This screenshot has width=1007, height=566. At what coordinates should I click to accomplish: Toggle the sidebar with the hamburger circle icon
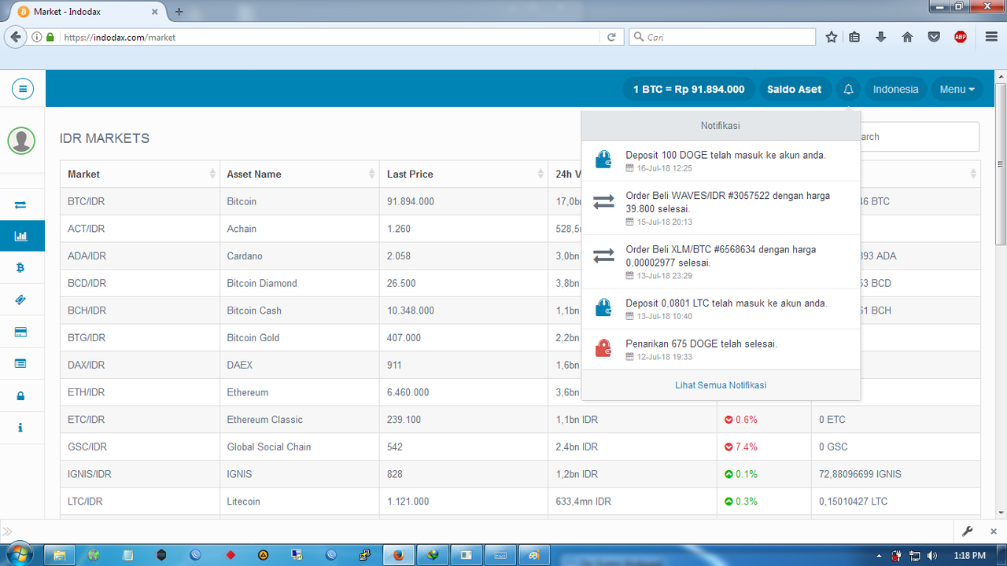[x=22, y=89]
